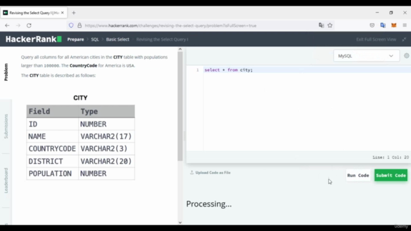411x231 pixels.
Task: Open the Basic Select breadcrumb
Action: pyautogui.click(x=118, y=39)
